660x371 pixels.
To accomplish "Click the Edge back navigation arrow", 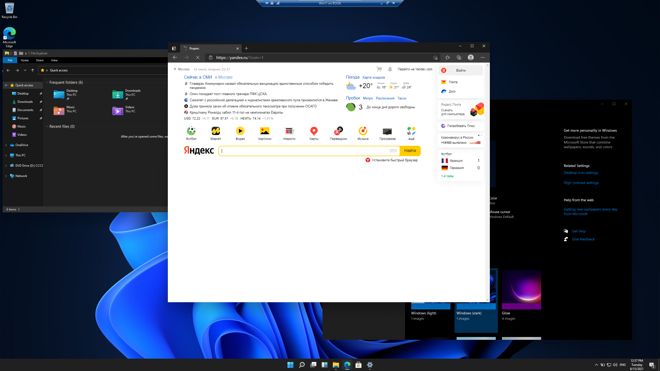I will (x=175, y=57).
